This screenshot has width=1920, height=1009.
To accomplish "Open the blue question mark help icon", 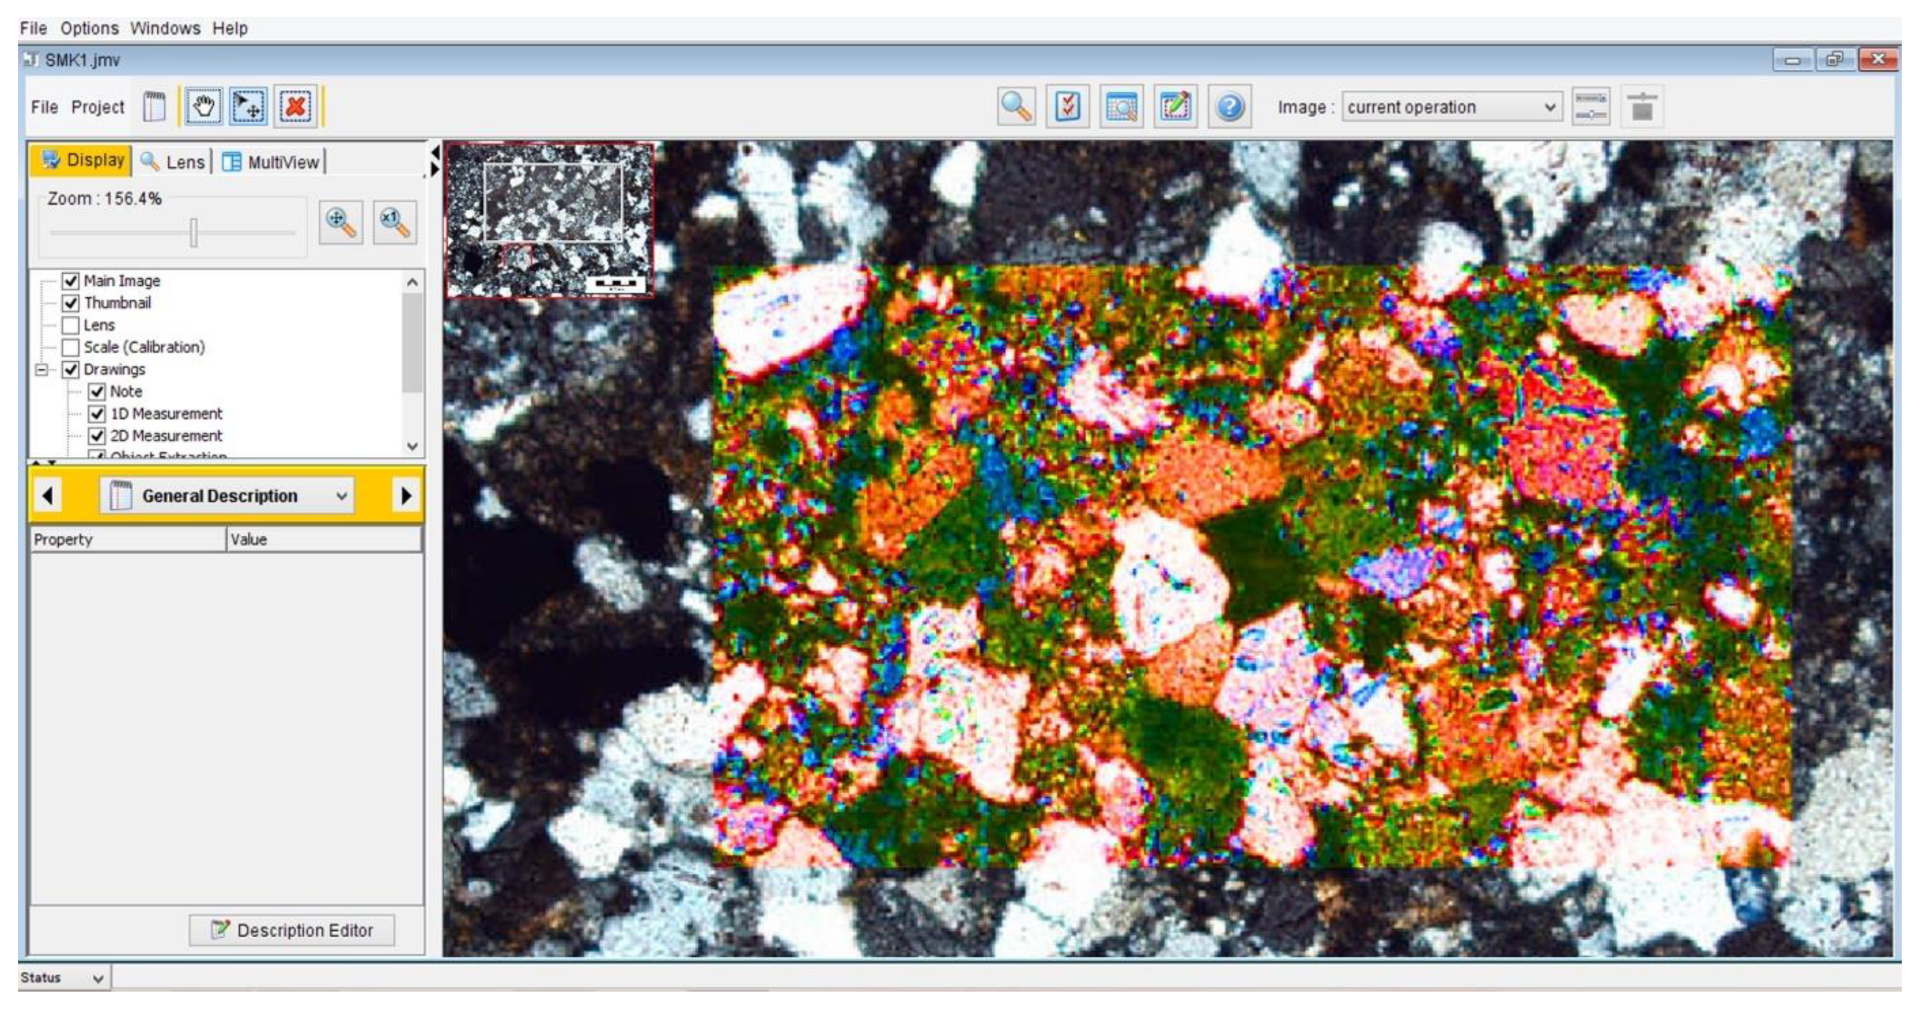I will [x=1229, y=106].
